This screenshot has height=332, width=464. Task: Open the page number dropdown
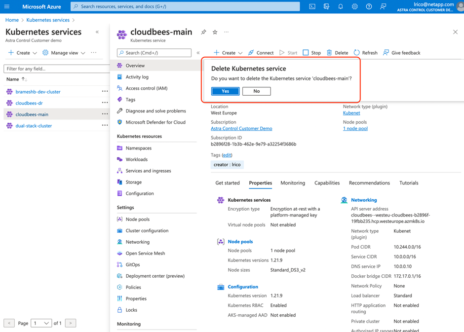[41, 323]
